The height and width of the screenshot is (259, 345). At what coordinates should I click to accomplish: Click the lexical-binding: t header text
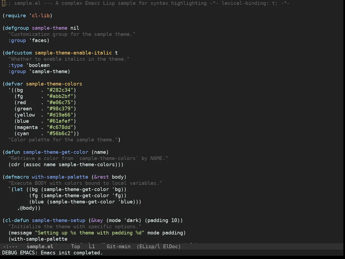250,3
